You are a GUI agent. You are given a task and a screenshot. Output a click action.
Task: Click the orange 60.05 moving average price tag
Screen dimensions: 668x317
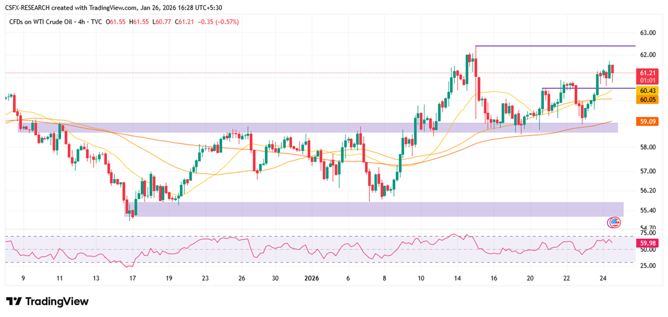click(x=648, y=100)
